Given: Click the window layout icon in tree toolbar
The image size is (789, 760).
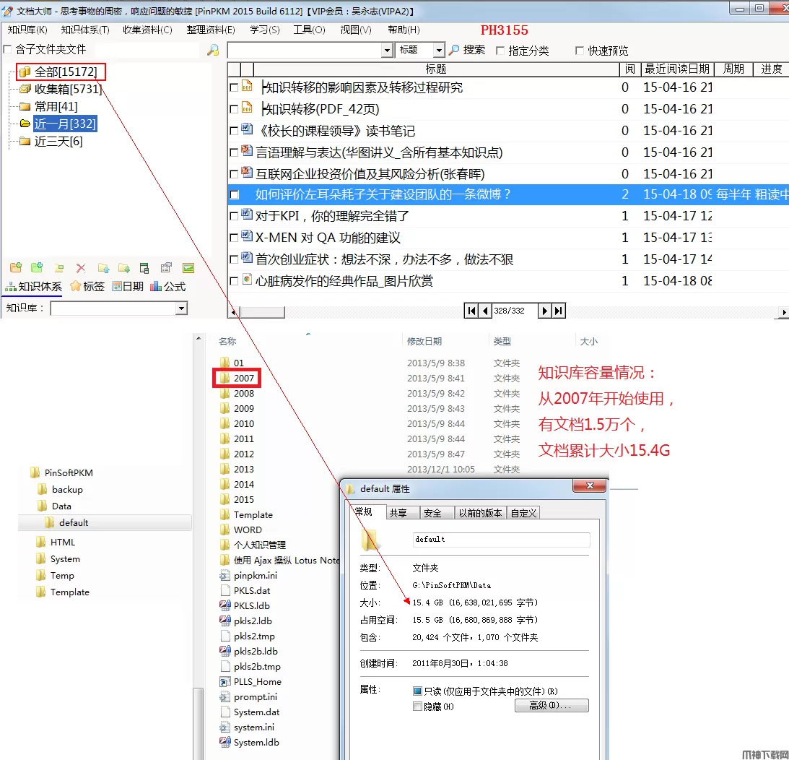Looking at the screenshot, I should pyautogui.click(x=144, y=268).
